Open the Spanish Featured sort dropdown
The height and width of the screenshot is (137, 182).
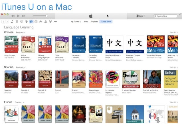pos(21,67)
